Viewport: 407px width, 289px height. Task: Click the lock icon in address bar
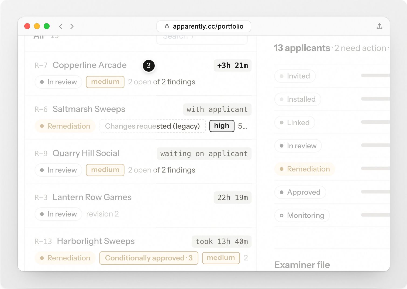pos(167,26)
